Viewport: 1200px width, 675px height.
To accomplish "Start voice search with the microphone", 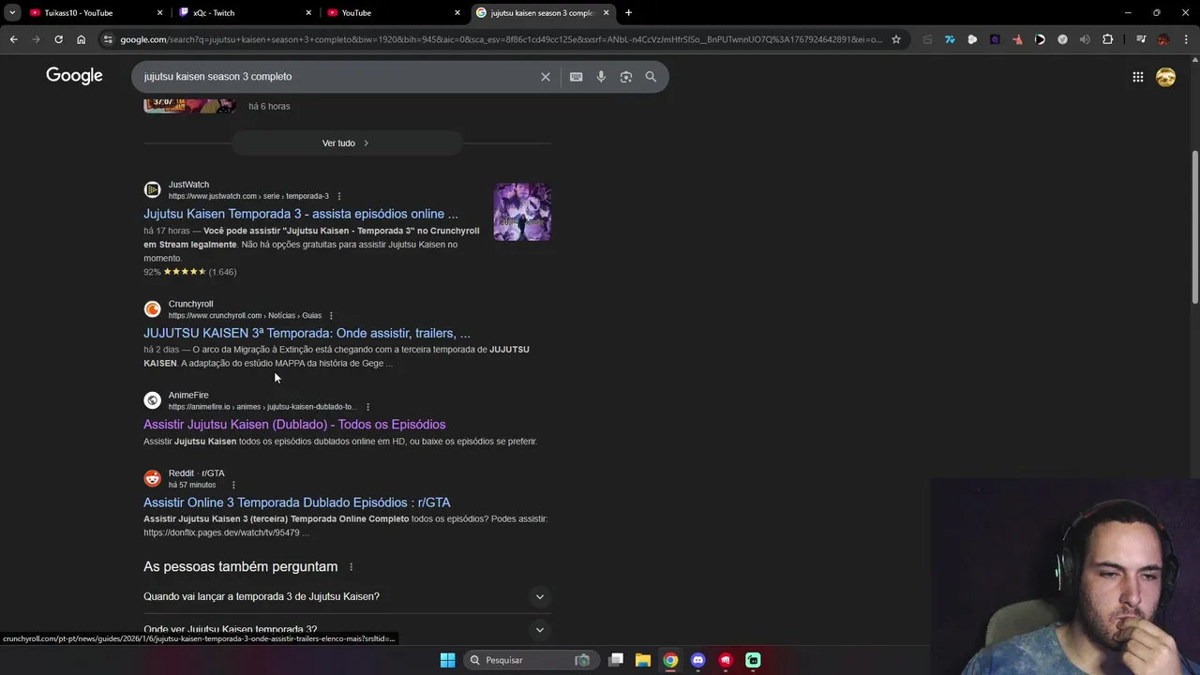I will pyautogui.click(x=601, y=77).
